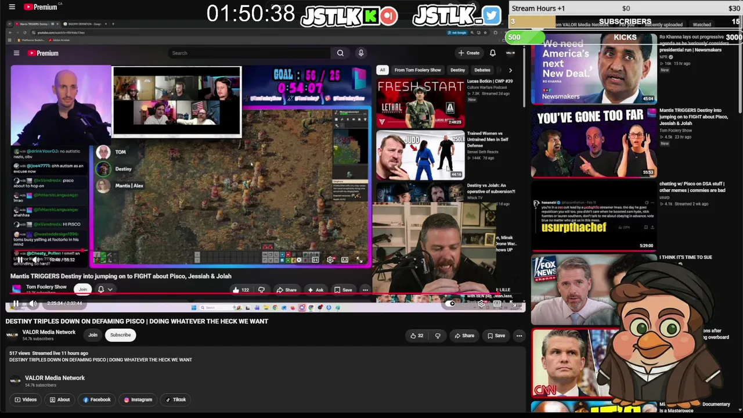Open chatting w/ Pisco on DSA stuff title

click(692, 187)
